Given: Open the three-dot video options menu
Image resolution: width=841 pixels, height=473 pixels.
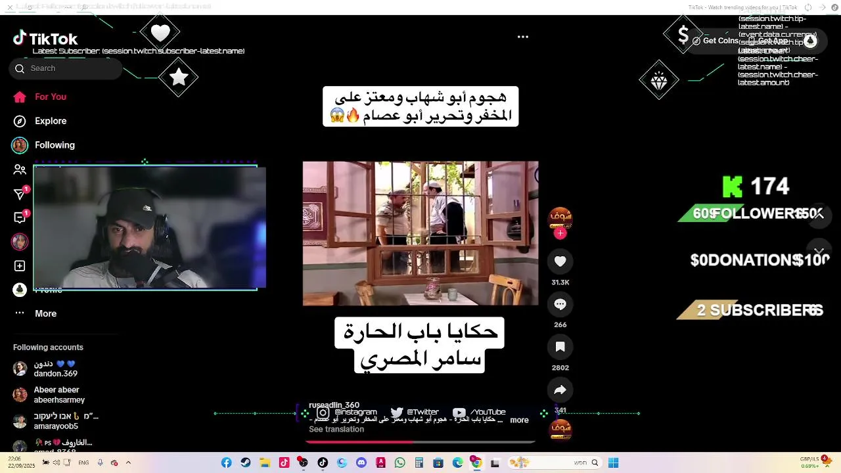Looking at the screenshot, I should [523, 37].
